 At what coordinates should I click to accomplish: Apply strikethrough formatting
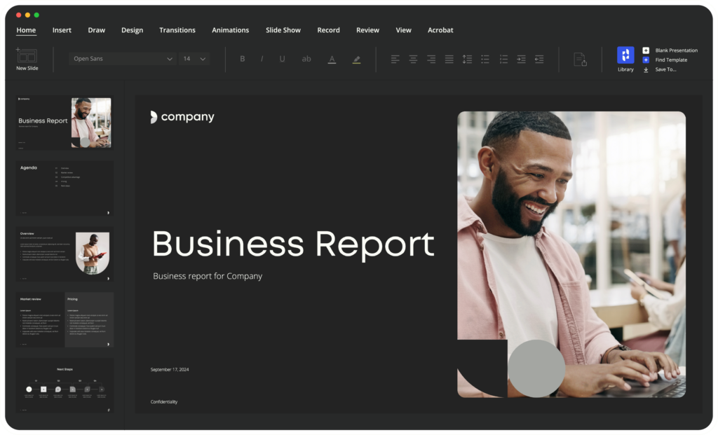click(306, 59)
